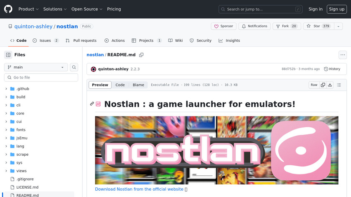Collapse the Files side panel icon

tap(8, 55)
